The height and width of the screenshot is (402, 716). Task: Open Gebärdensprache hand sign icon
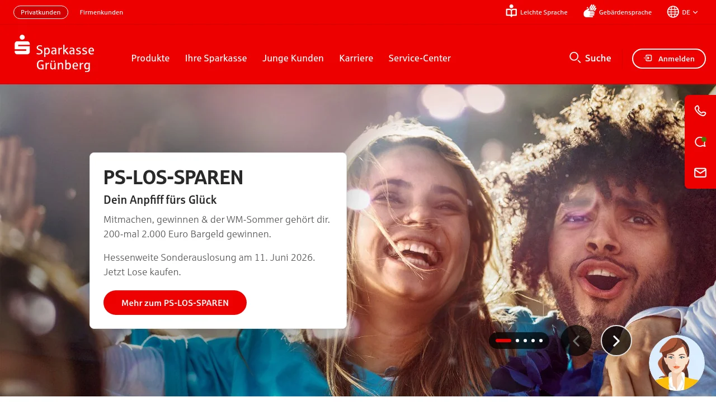[590, 11]
